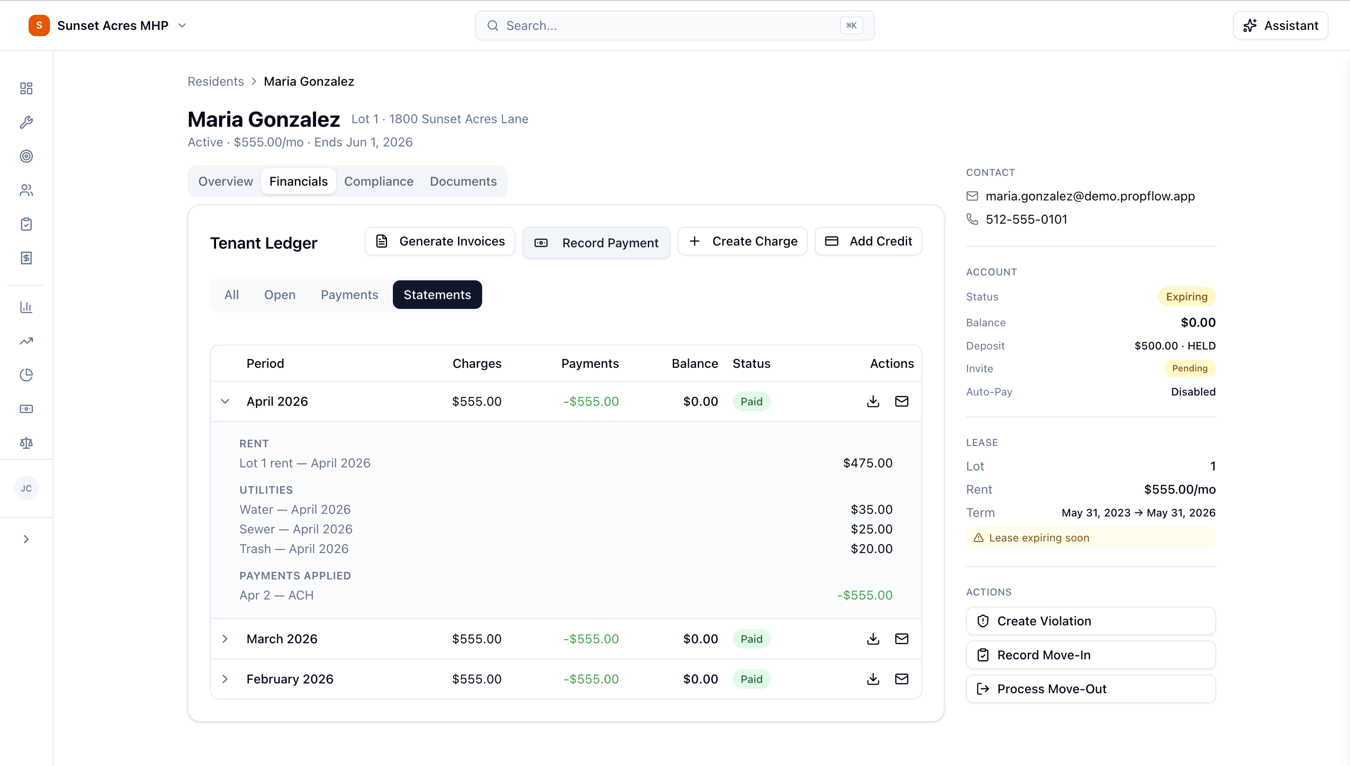Click the Period column header
Viewport: 1350px width, 766px height.
coord(265,363)
